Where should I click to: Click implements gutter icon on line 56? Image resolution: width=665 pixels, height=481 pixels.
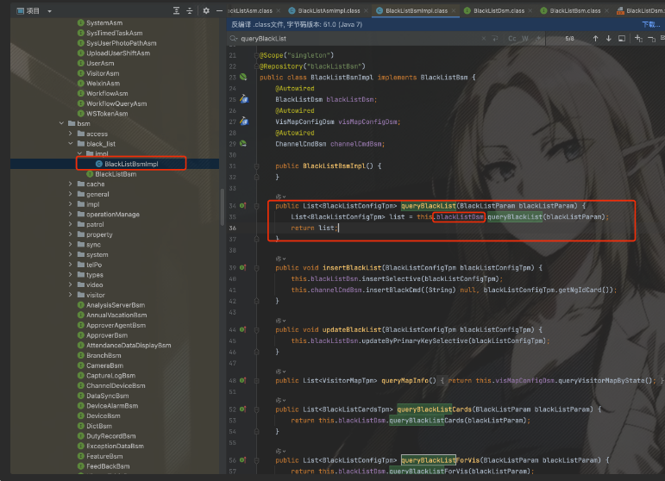(x=243, y=460)
